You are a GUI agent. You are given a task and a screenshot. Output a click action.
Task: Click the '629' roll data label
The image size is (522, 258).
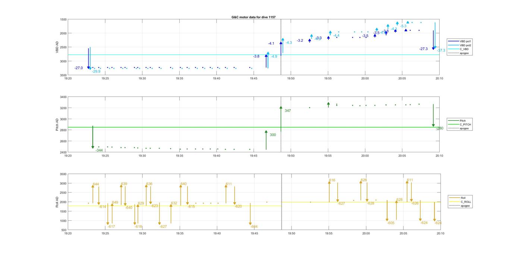(x=141, y=203)
